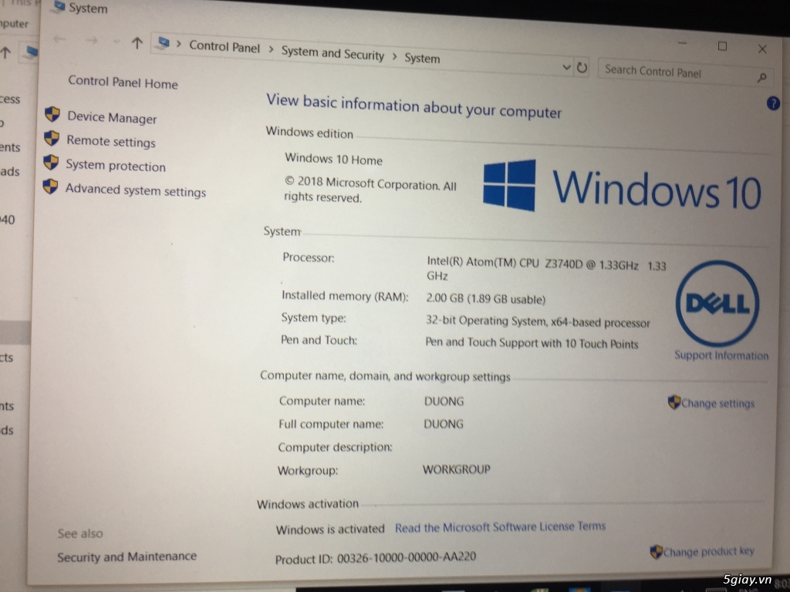Click the computer name DUONG value
790x592 pixels.
444,401
